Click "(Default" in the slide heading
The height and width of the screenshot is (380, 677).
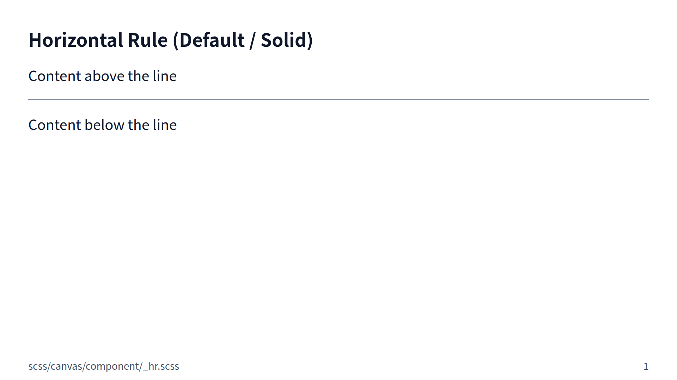[x=208, y=40]
